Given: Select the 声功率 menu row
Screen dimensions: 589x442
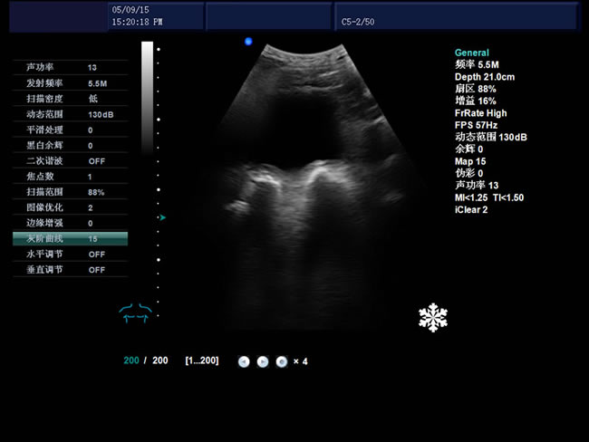Looking at the screenshot, I should pos(71,68).
